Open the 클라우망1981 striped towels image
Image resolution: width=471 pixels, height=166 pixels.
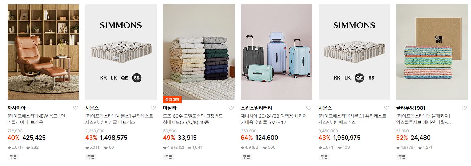[432, 52]
